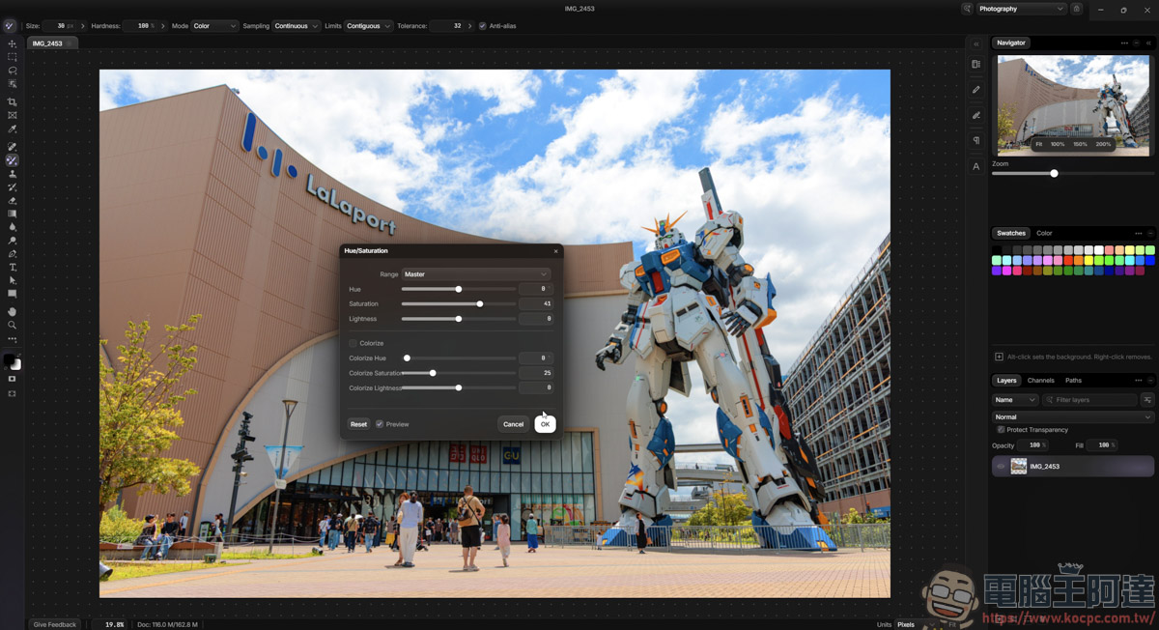
Task: Set navigator zoom to Fit
Action: click(x=1039, y=144)
